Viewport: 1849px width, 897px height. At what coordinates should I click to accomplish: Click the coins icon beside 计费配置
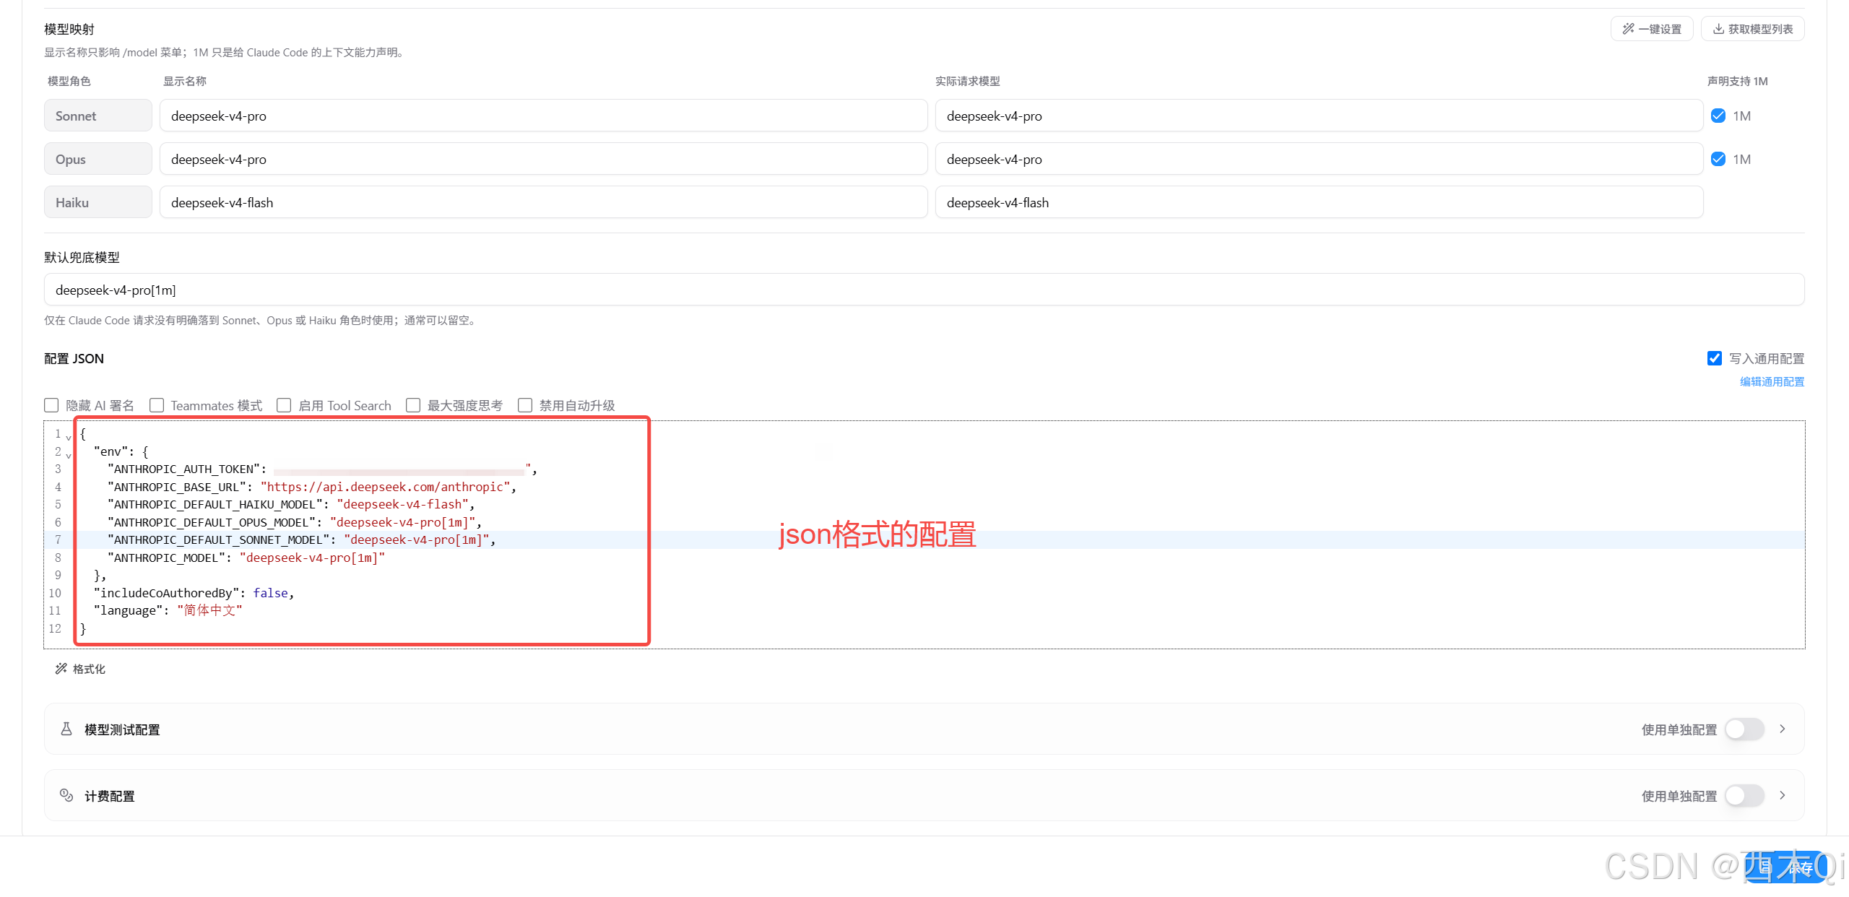(x=66, y=795)
